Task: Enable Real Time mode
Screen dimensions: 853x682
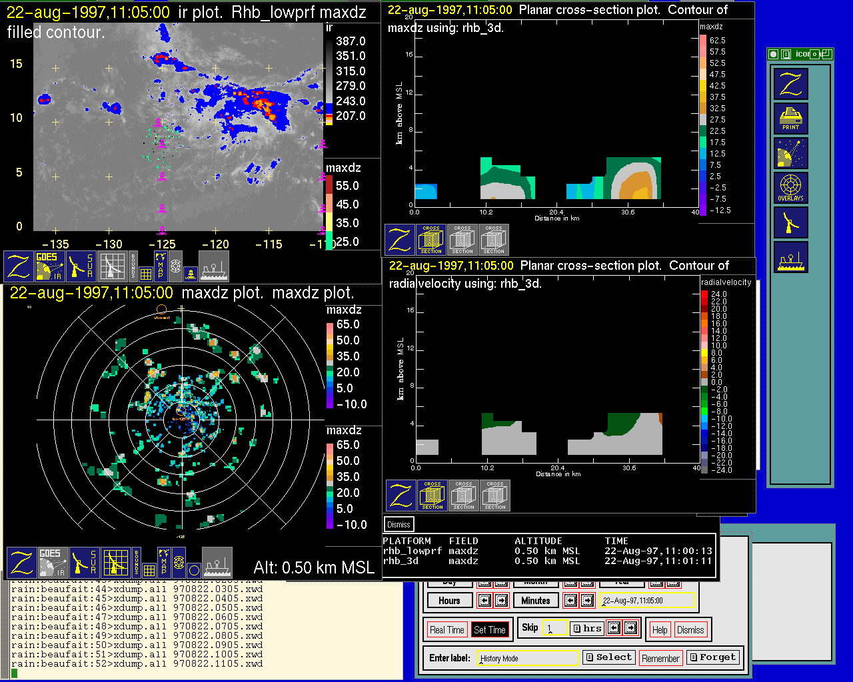Action: (446, 629)
